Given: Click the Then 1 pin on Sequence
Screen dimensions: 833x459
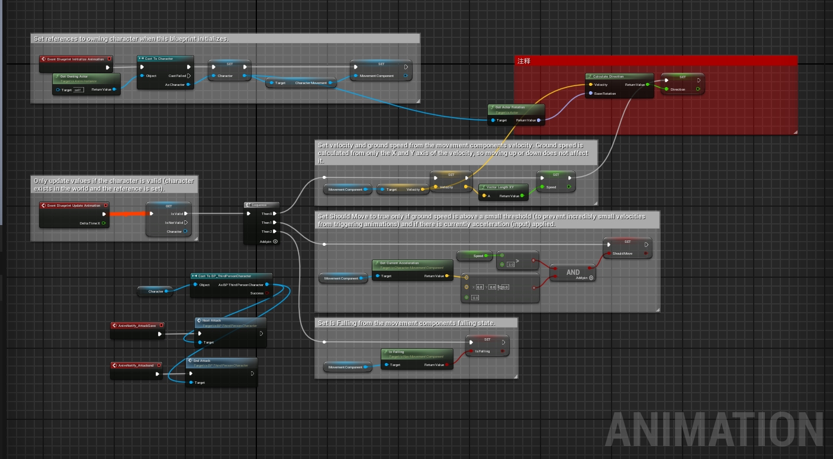Looking at the screenshot, I should pyautogui.click(x=275, y=223).
